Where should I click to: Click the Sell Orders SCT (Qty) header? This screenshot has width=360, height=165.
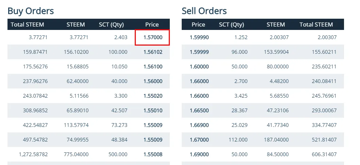tap(231, 24)
